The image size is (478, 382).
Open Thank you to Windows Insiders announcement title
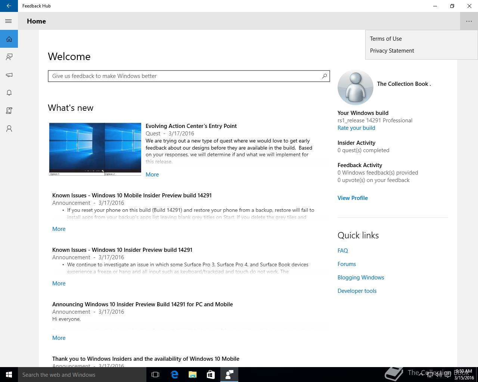(x=146, y=359)
